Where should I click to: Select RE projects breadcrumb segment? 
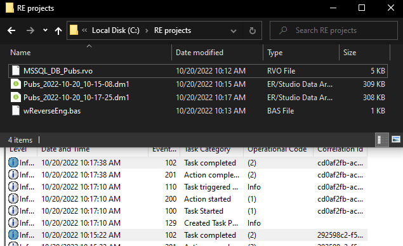173,30
